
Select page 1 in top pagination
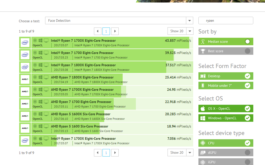tap(106, 31)
